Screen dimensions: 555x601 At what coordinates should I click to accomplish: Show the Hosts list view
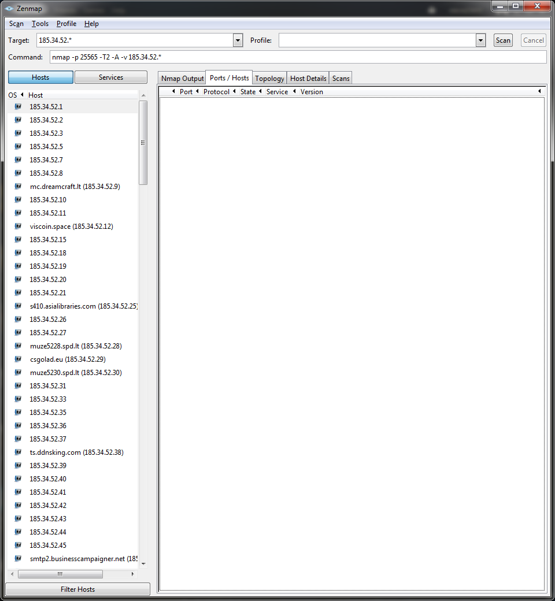coord(40,77)
